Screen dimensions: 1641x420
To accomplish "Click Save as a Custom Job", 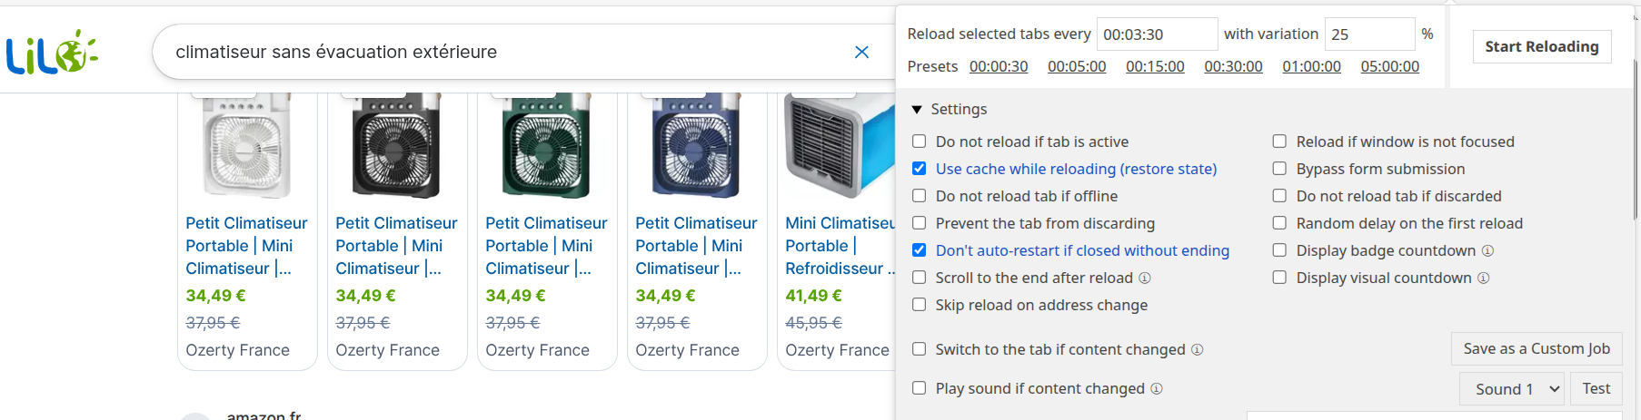I will pyautogui.click(x=1537, y=348).
